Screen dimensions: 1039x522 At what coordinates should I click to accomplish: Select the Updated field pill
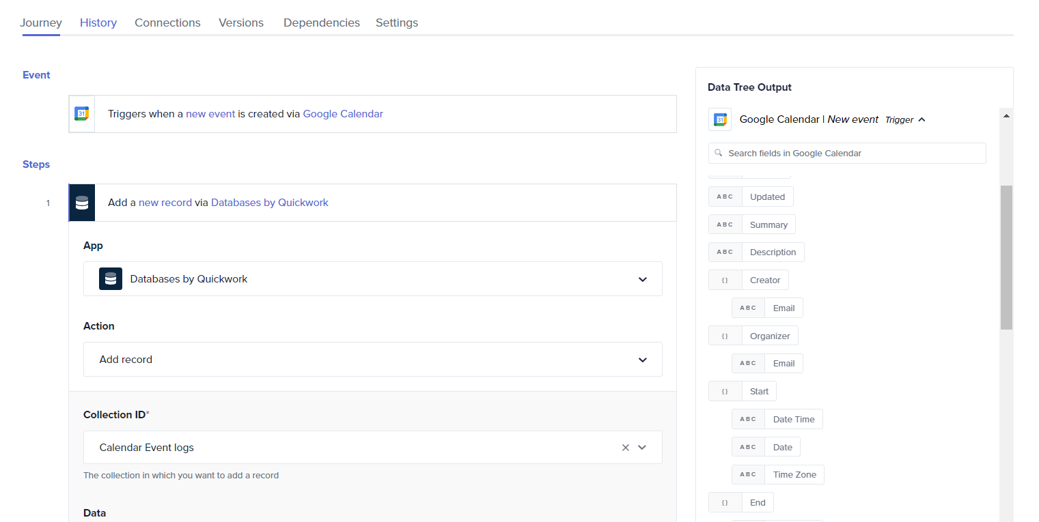point(751,197)
